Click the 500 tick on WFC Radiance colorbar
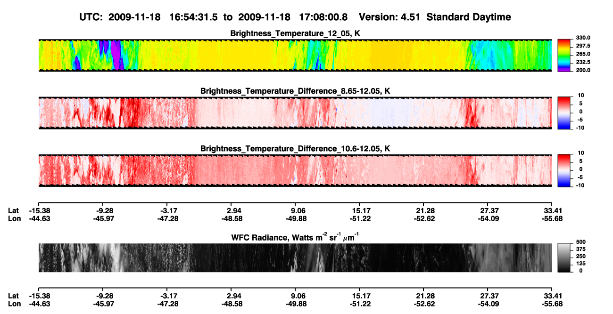 [x=580, y=242]
